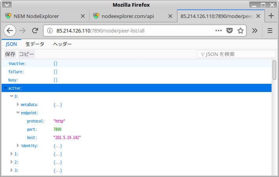Open the site information icon in URL bar
Viewport: 279px width, 177px height.
(x=50, y=31)
